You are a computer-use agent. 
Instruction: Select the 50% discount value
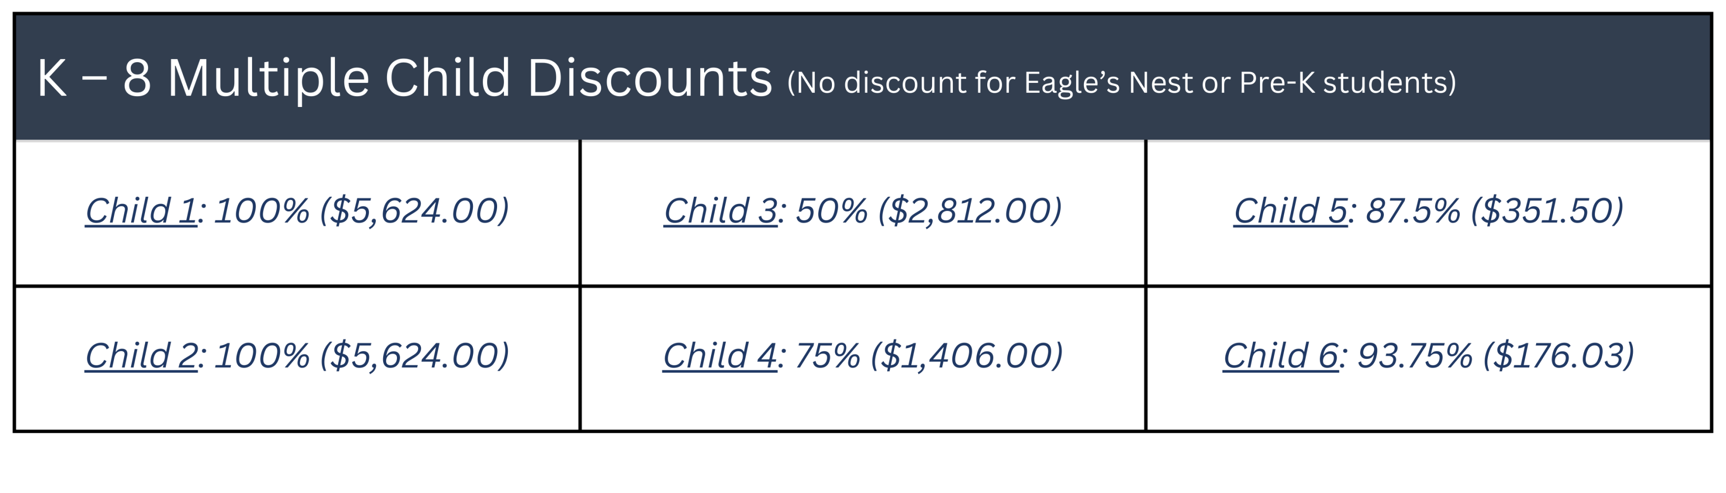[831, 211]
